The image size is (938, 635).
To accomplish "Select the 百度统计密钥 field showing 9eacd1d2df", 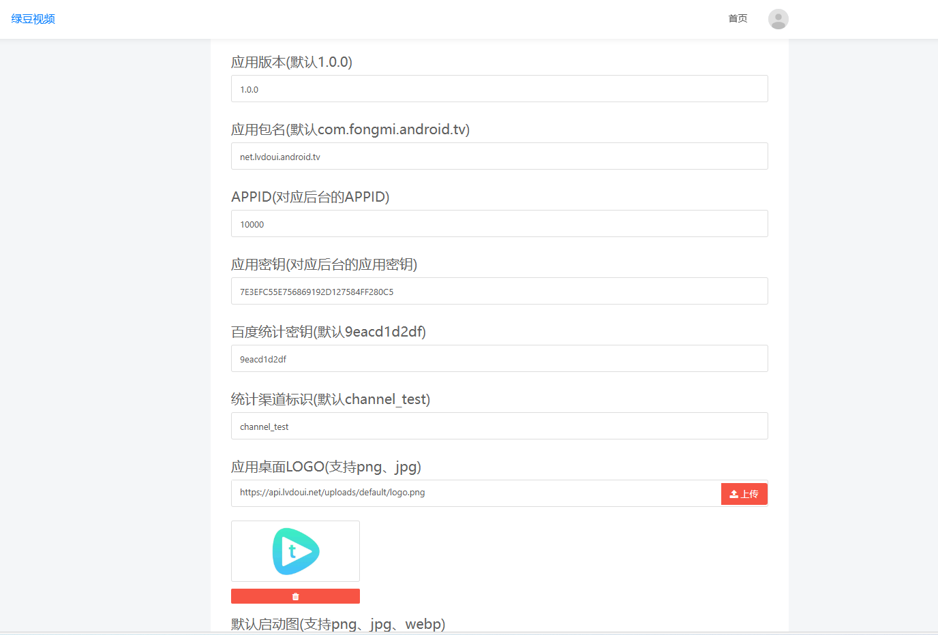I will (499, 358).
